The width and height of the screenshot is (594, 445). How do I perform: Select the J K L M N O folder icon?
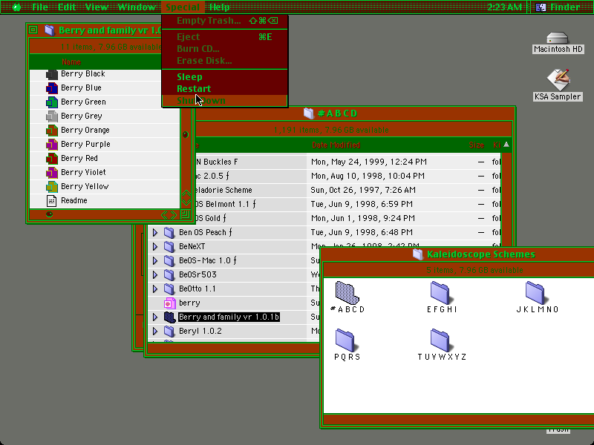[535, 293]
